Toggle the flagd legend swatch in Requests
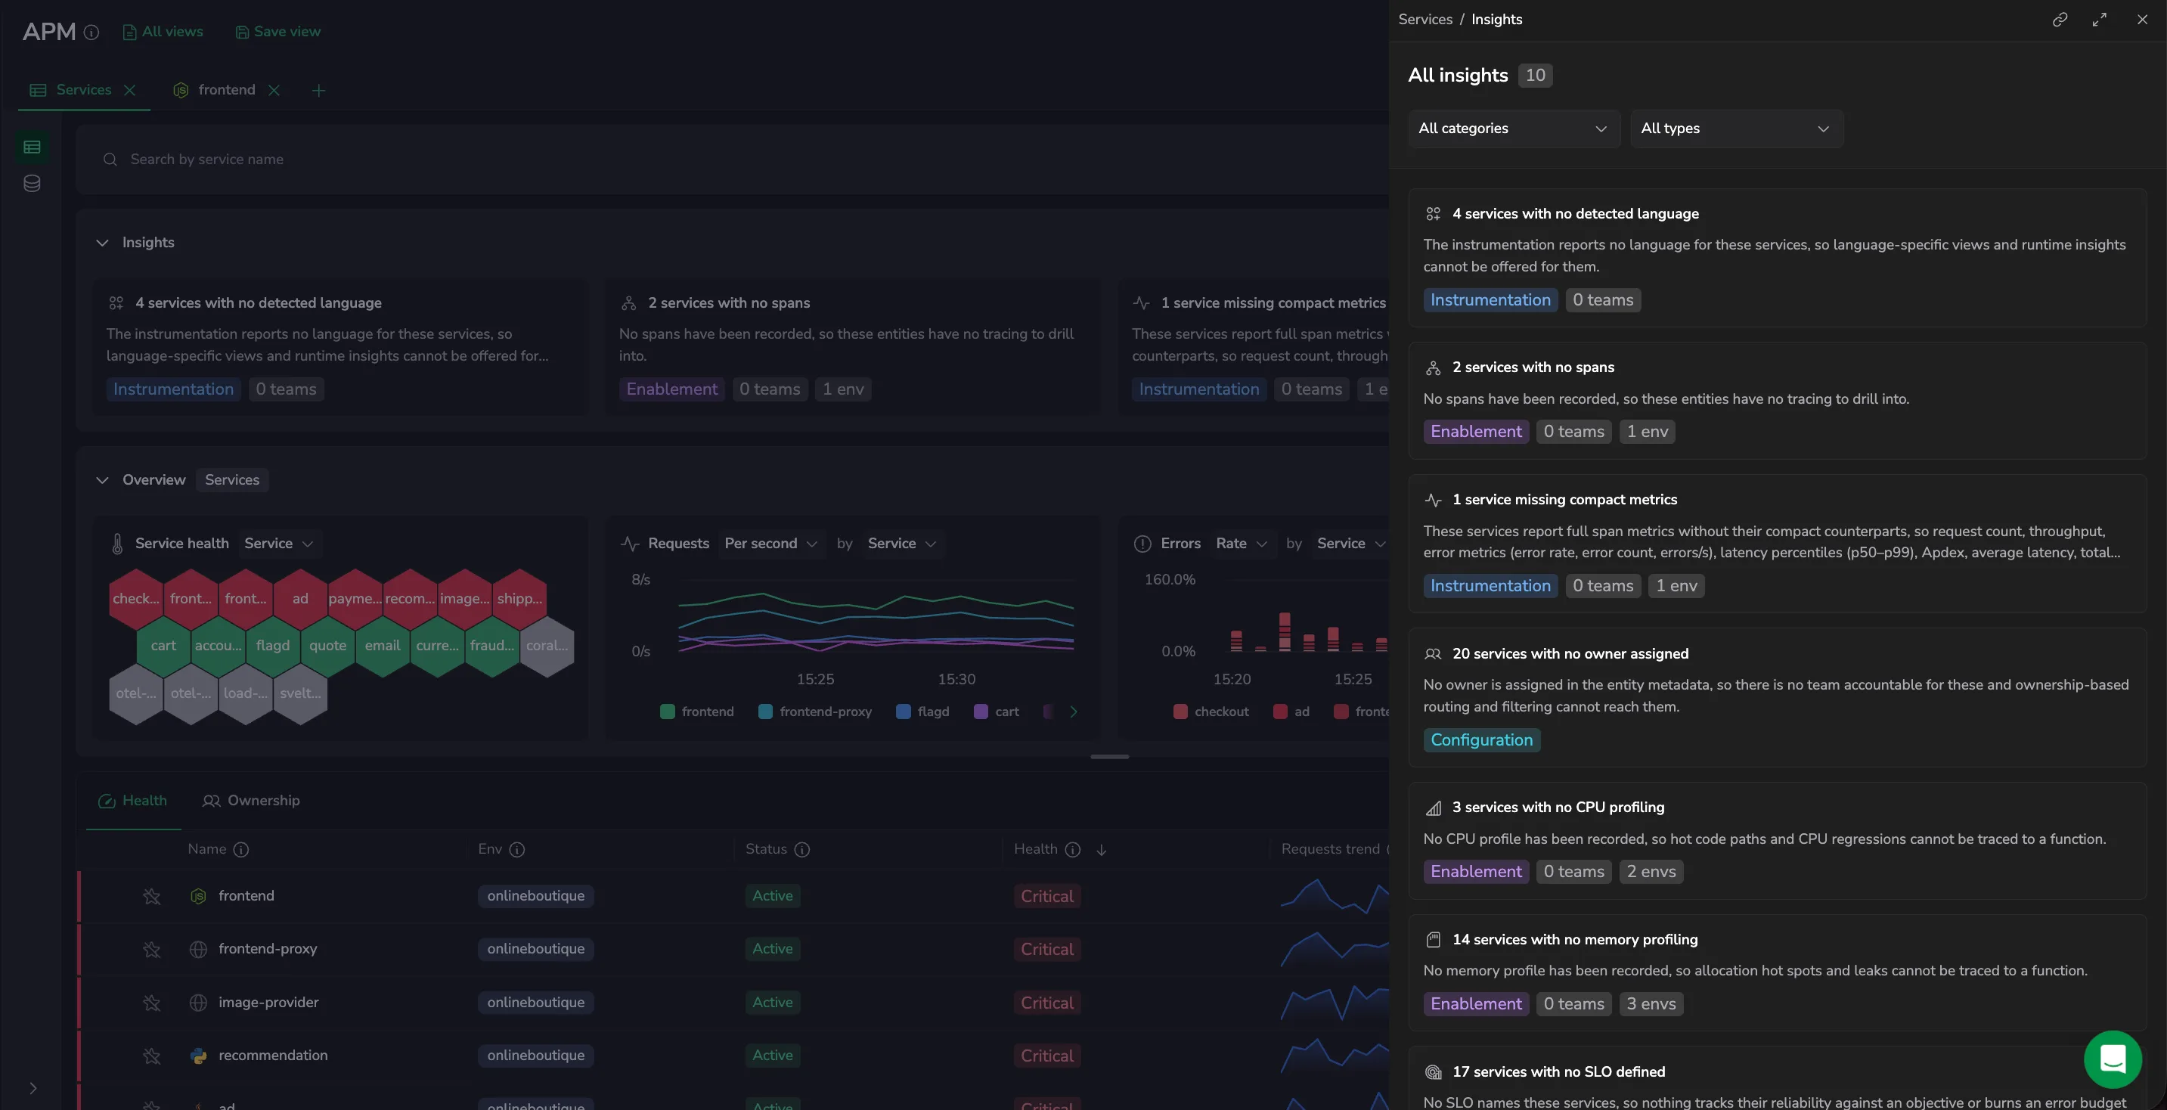This screenshot has height=1110, width=2167. pyautogui.click(x=903, y=712)
